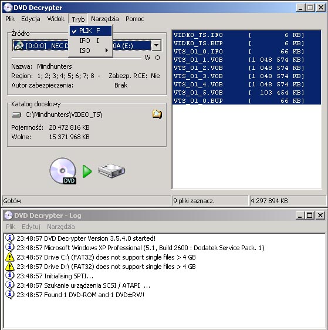Screen dimensions: 328x330
Task: Open the Plik menu in DVD Decrypter
Action: 10,19
